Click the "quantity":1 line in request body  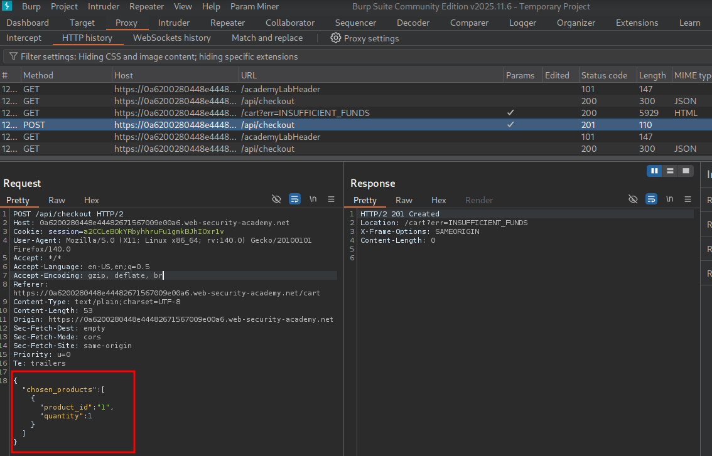tap(66, 416)
